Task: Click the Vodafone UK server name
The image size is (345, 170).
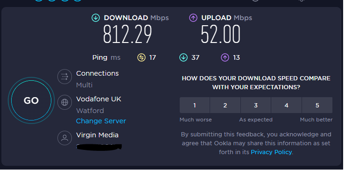Action: (x=99, y=99)
